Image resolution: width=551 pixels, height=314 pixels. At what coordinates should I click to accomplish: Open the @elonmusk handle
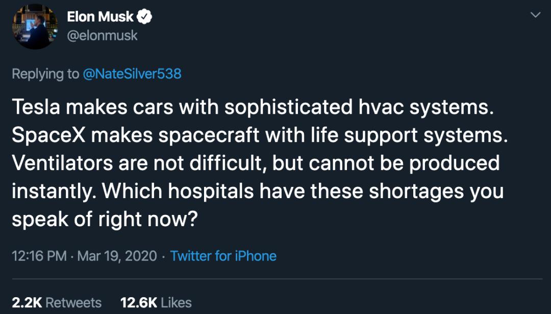pos(102,36)
